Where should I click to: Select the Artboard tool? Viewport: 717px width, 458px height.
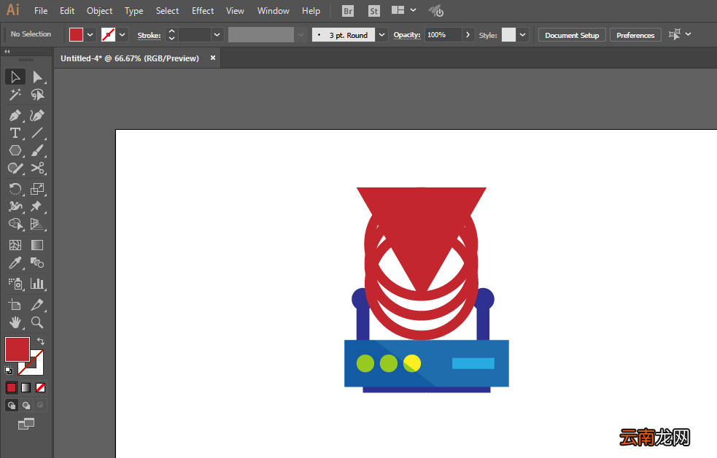click(15, 304)
